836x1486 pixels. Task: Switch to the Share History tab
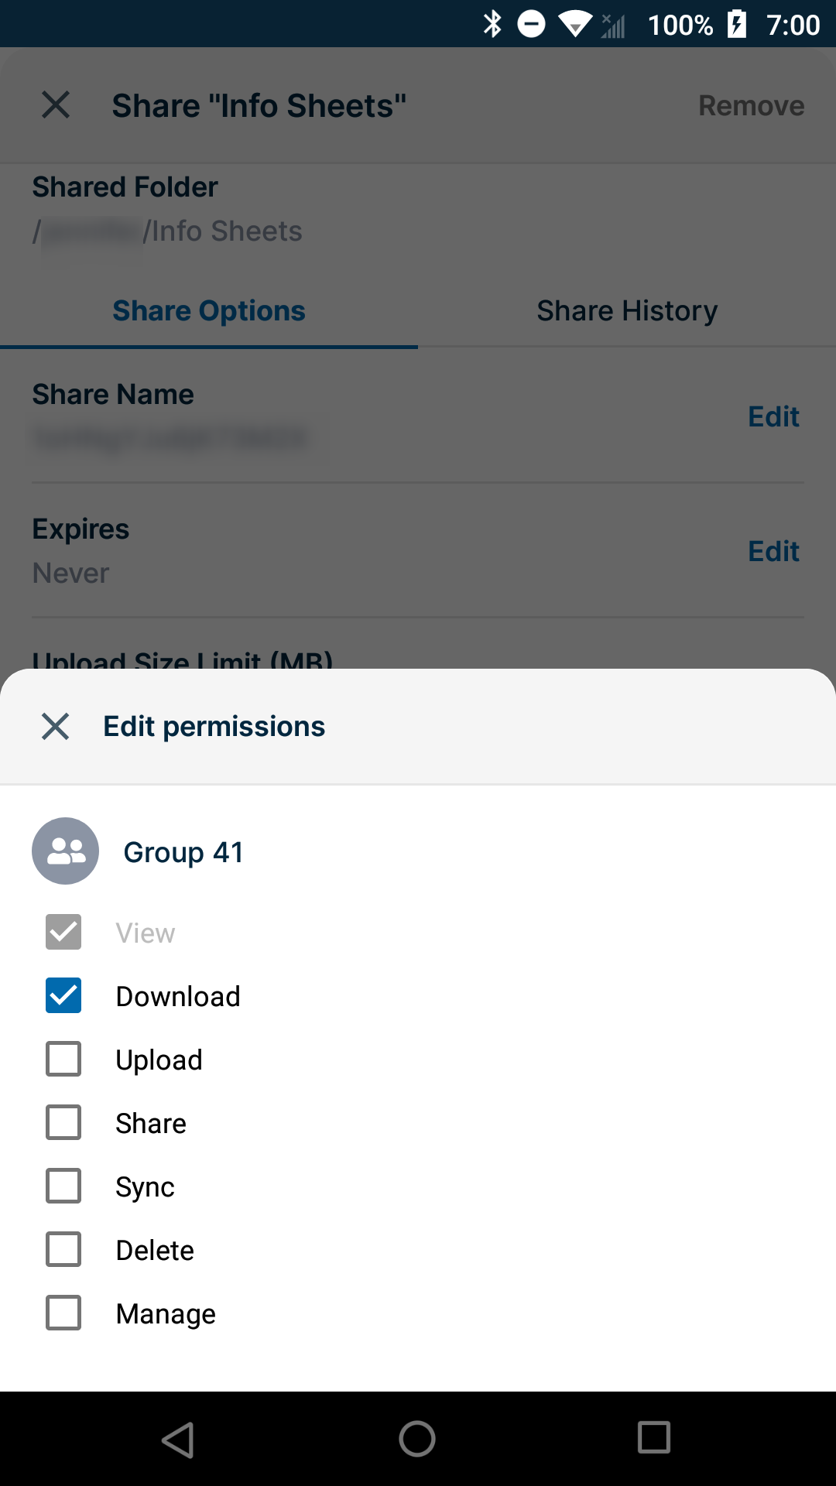[x=627, y=311]
